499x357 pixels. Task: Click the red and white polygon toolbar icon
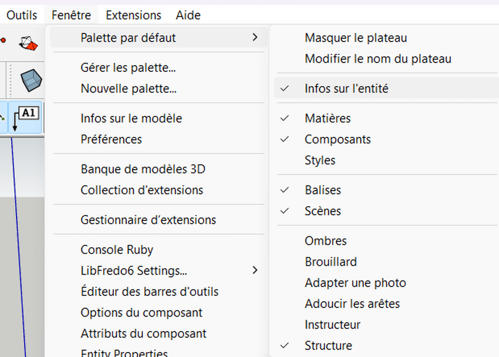(x=28, y=43)
